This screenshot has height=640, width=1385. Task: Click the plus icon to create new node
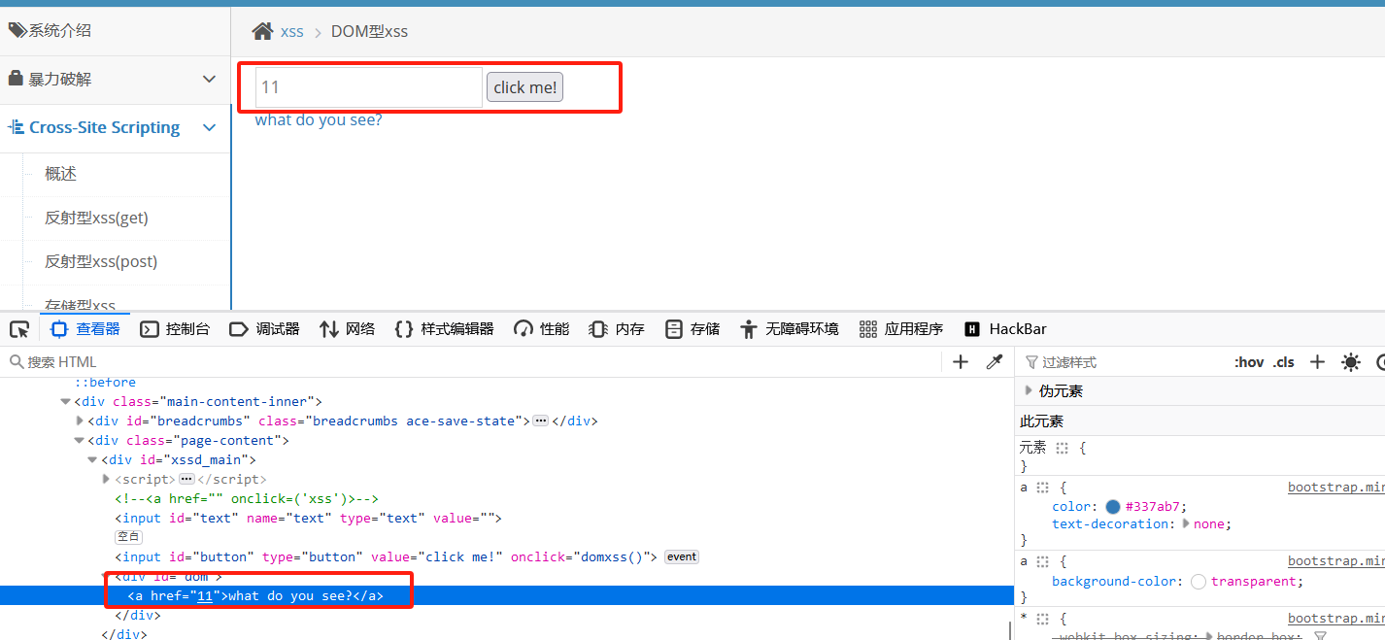[x=961, y=362]
